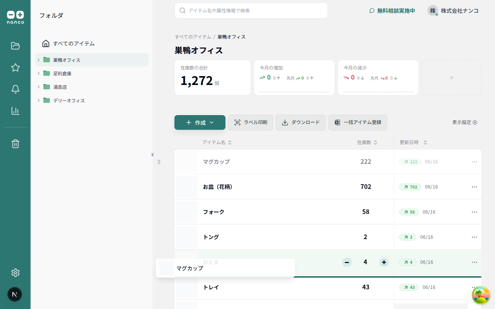Open favorites star icon in sidebar
Screen dimensions: 495x309
[x=15, y=68]
